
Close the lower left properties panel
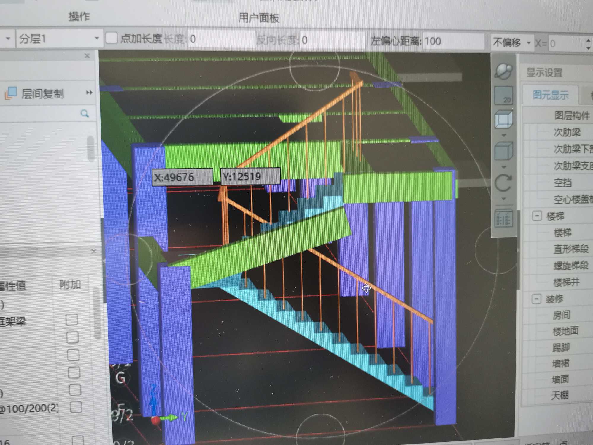[x=94, y=251]
